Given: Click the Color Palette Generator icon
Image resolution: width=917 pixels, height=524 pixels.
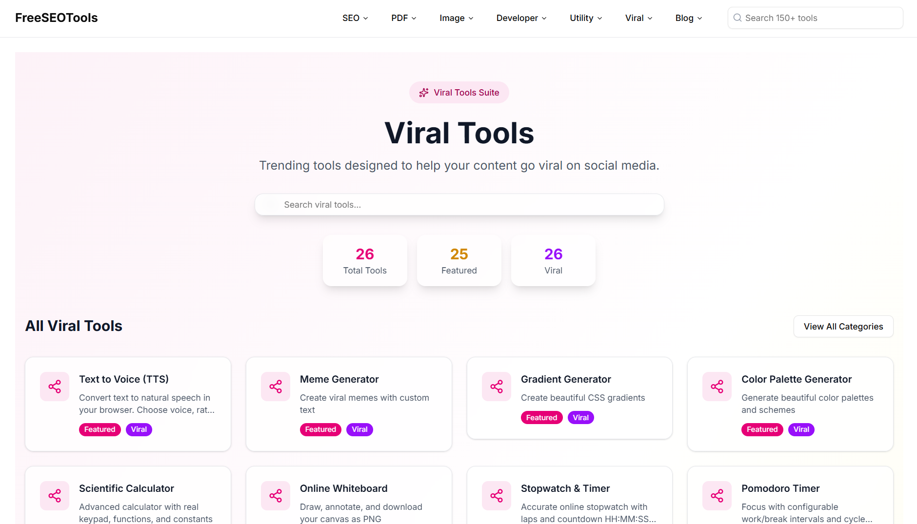Looking at the screenshot, I should coord(717,387).
